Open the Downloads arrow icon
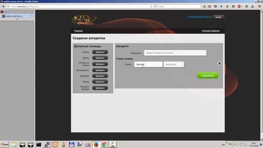The height and width of the screenshot is (148, 263). pyautogui.click(x=221, y=7)
